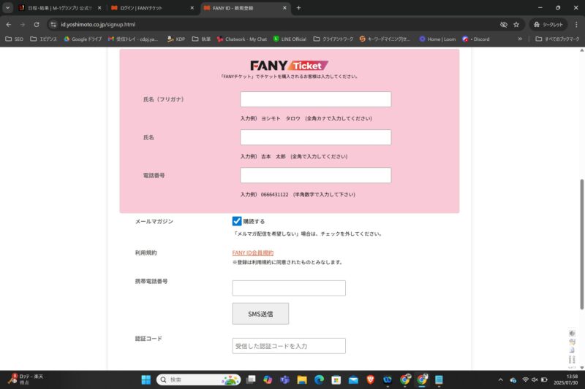The image size is (585, 389).
Task: Click the URL address bar
Action: [276, 25]
